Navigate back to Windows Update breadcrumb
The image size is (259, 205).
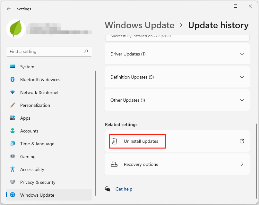(139, 25)
